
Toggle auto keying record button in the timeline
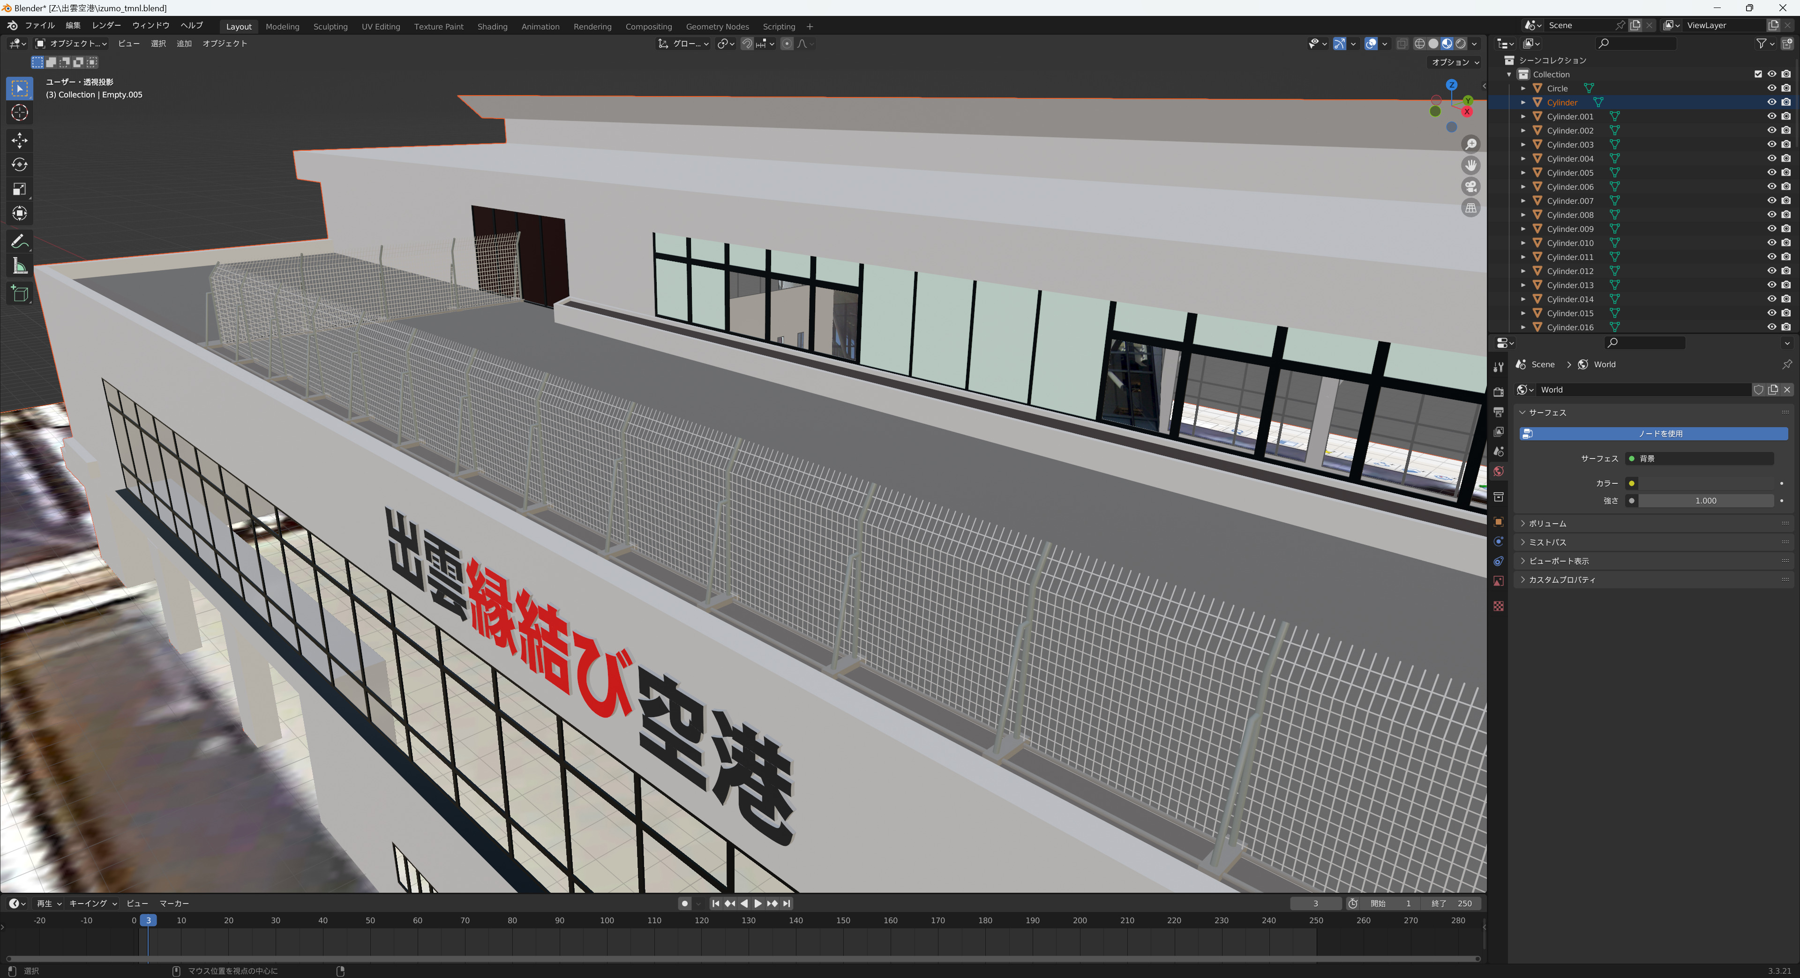coord(684,904)
